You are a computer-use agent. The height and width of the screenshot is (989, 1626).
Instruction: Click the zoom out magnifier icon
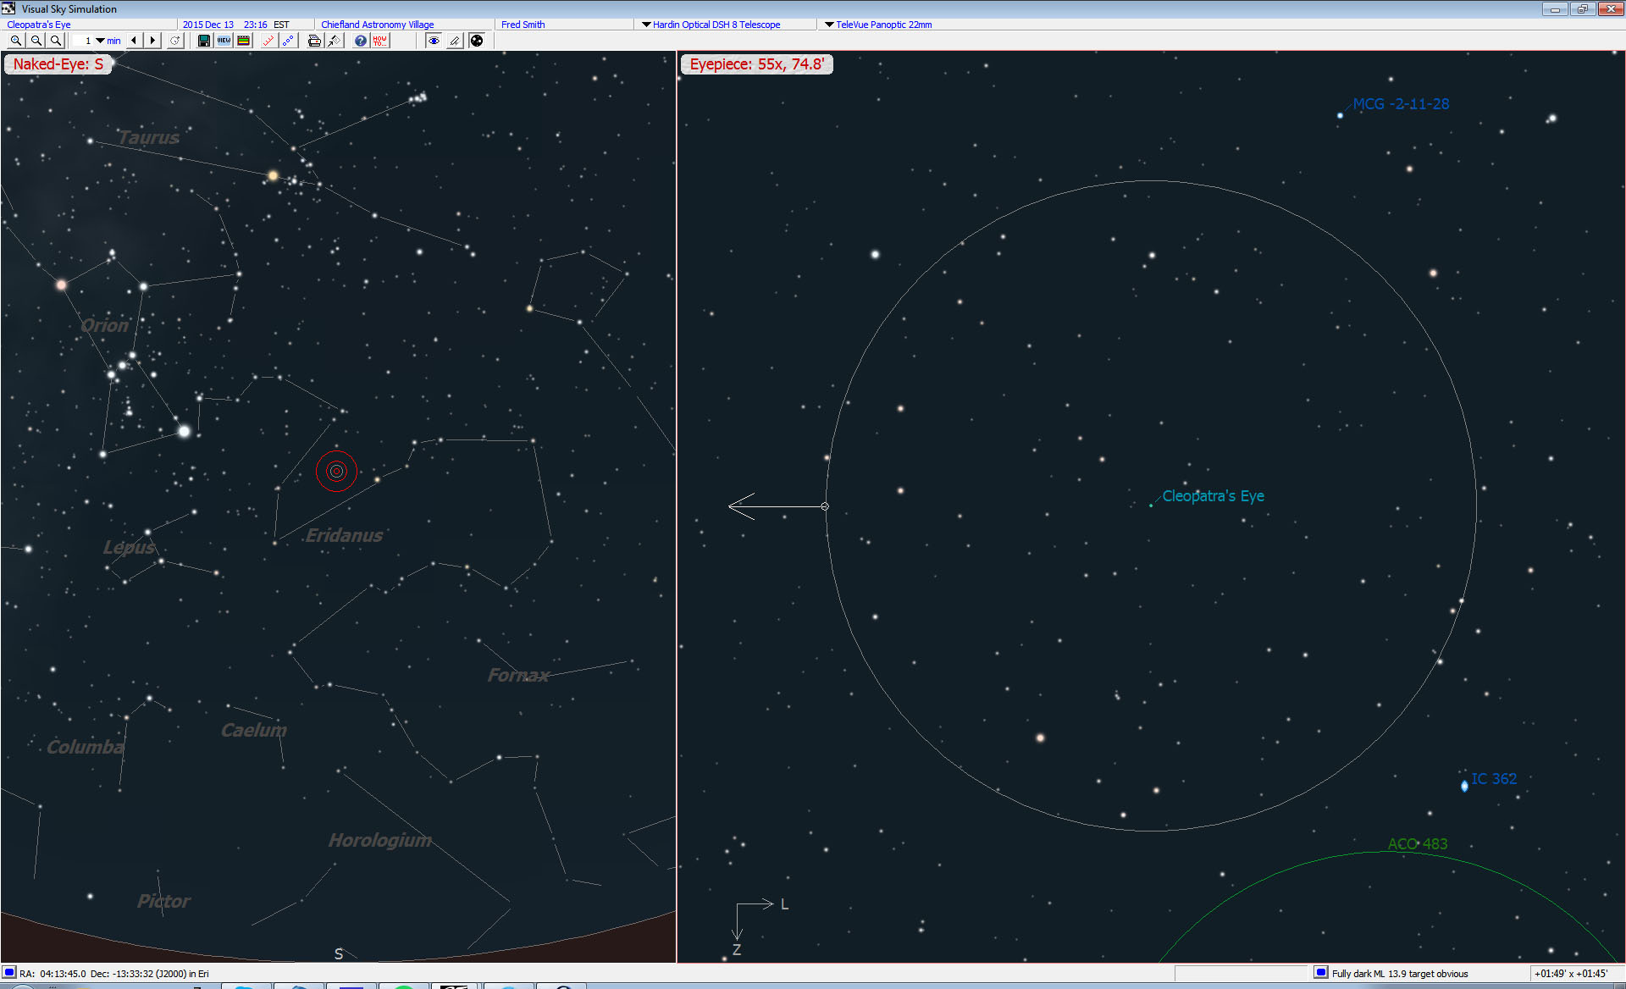pos(36,41)
